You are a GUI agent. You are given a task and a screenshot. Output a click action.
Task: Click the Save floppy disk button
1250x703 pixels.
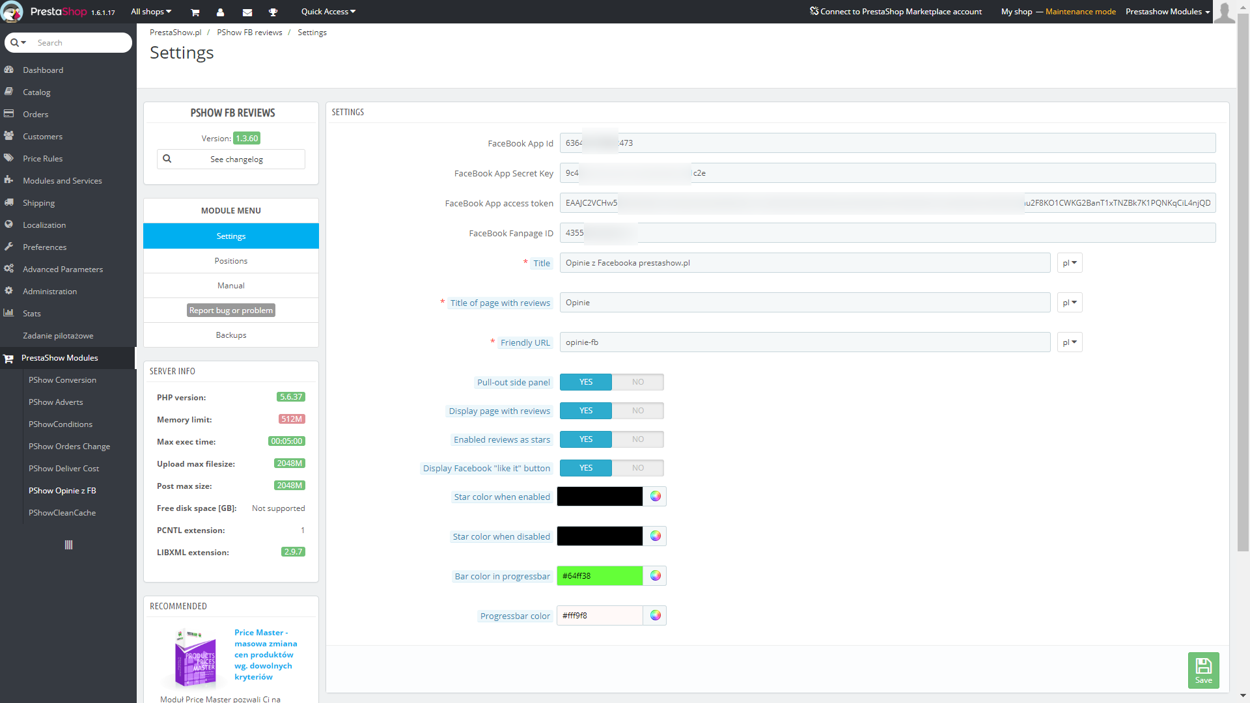point(1203,670)
